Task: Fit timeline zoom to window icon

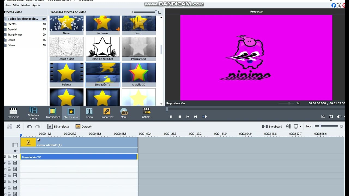Action: (341, 126)
